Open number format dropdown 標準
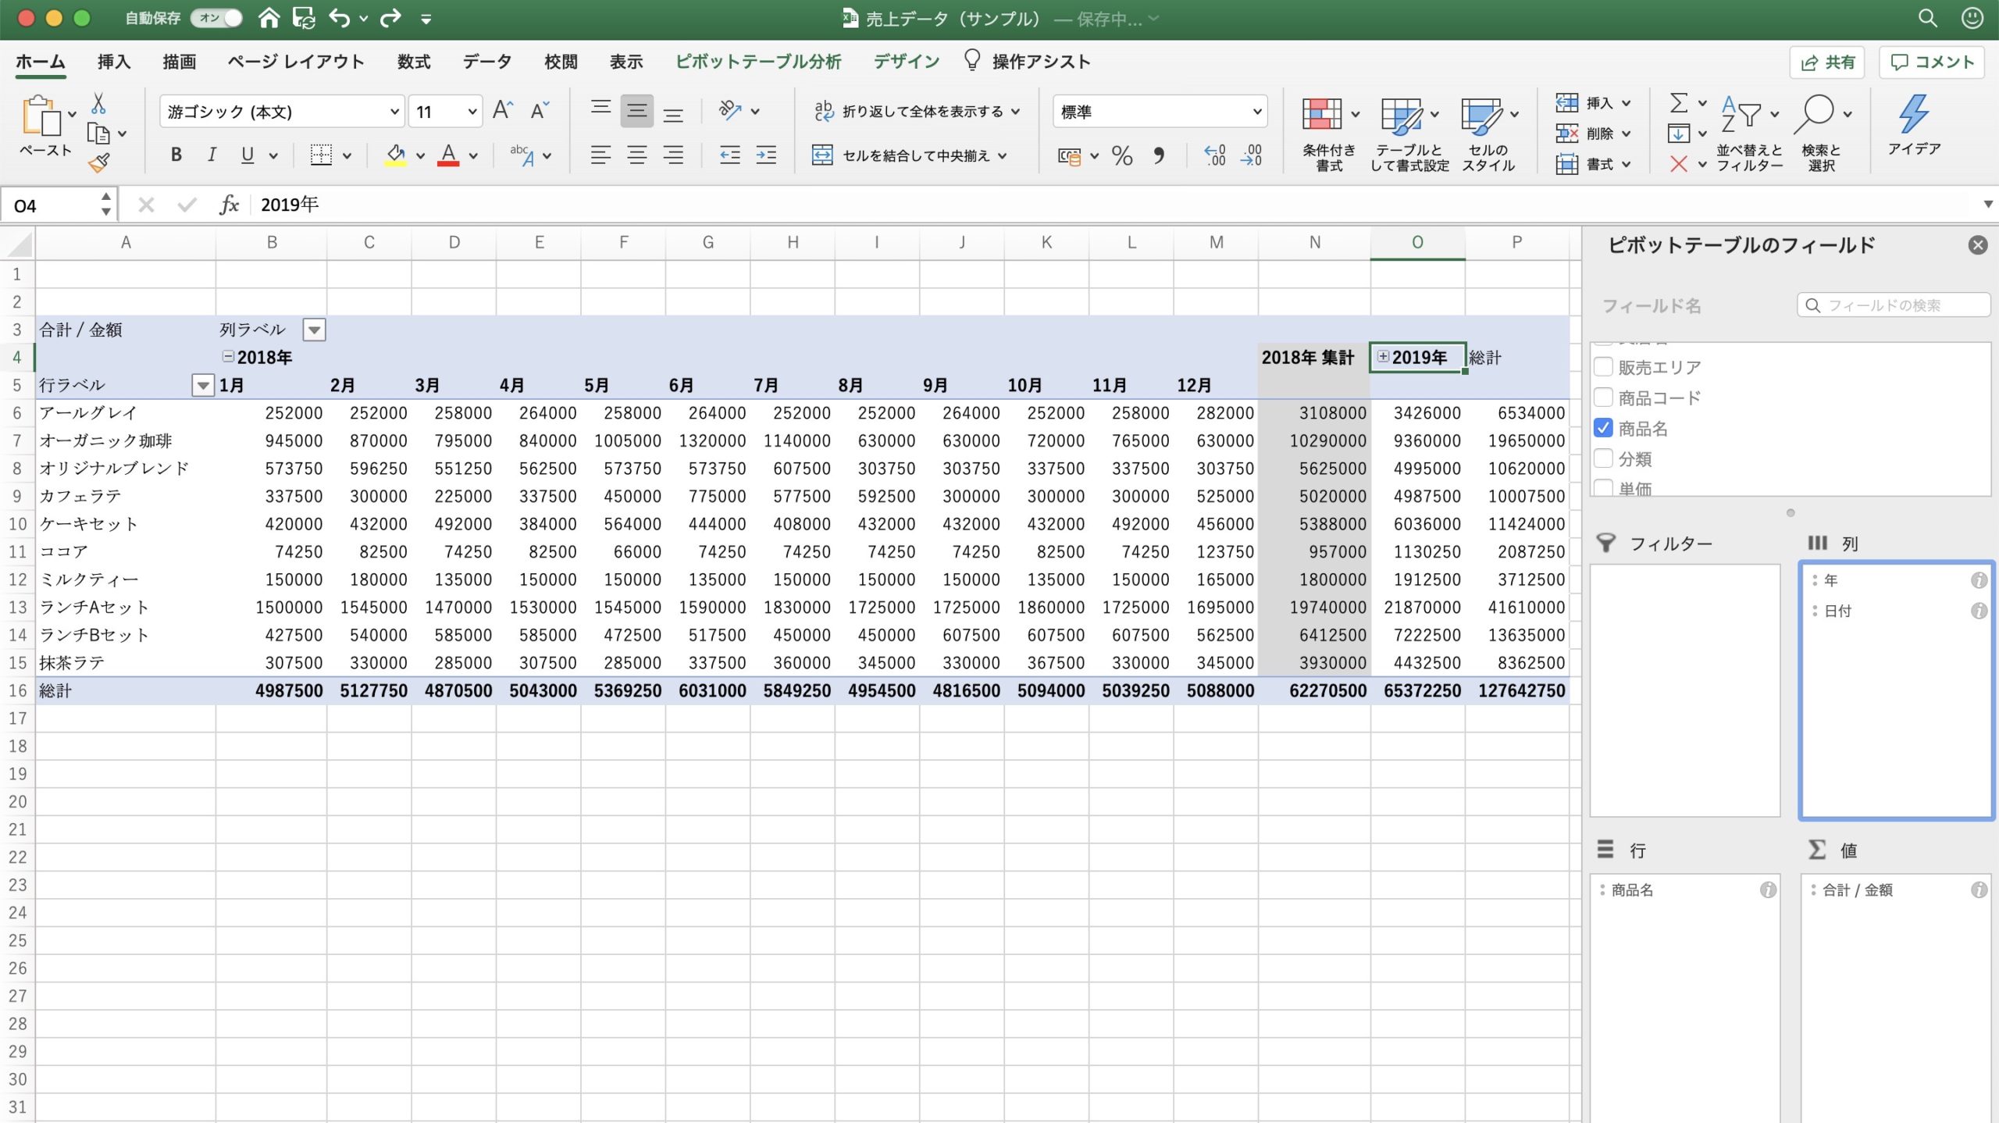Viewport: 1999px width, 1123px height. [1256, 112]
